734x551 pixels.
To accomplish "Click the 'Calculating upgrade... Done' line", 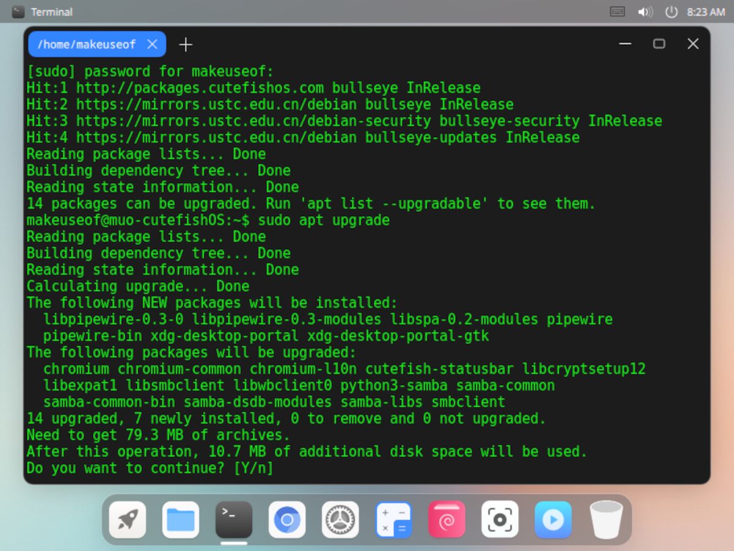I will pos(138,287).
